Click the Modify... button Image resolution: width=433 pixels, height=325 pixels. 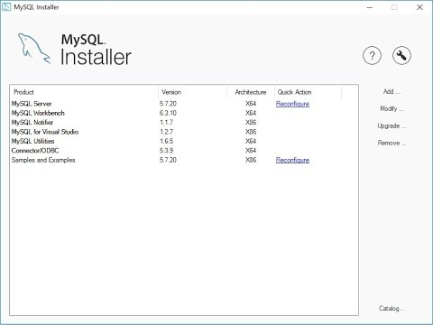pos(392,108)
